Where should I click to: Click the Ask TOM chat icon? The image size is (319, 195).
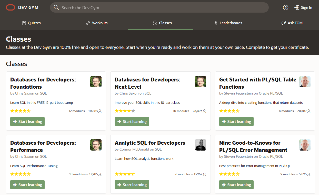point(283,23)
